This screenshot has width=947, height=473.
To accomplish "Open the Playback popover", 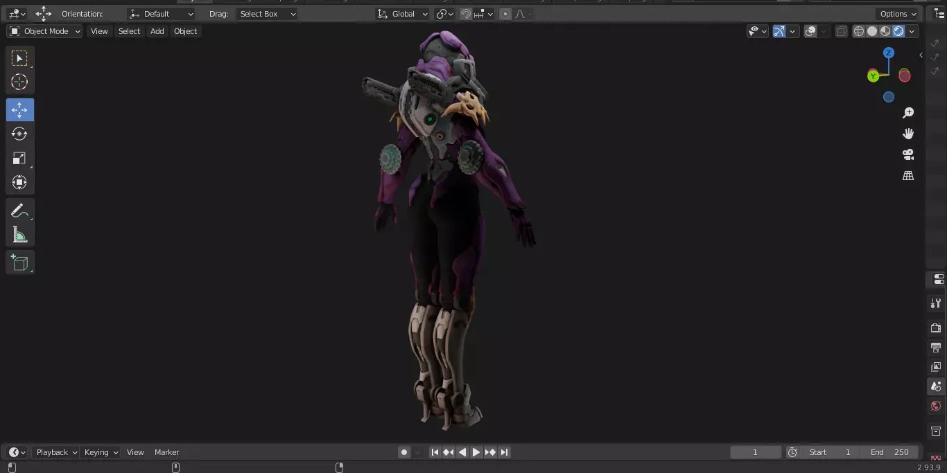I will tap(56, 452).
